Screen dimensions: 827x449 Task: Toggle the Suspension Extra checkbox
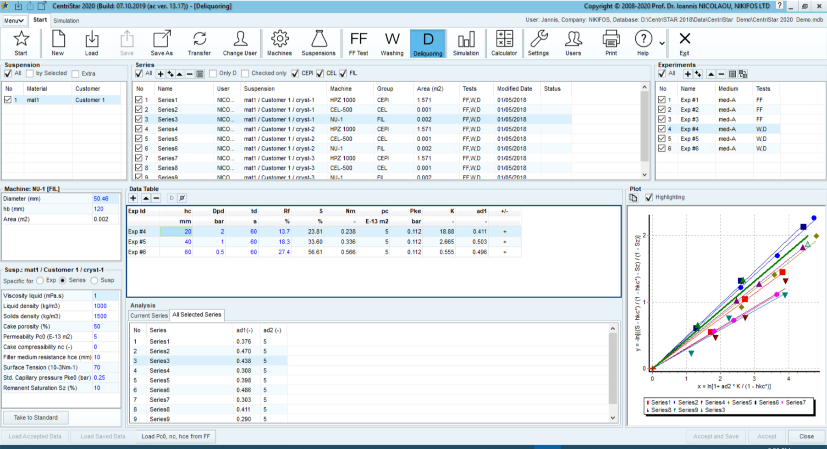click(x=76, y=73)
